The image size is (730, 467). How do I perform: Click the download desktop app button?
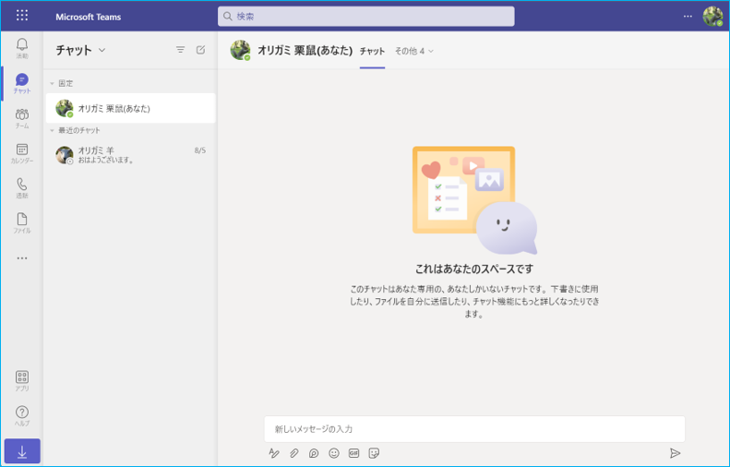22,451
